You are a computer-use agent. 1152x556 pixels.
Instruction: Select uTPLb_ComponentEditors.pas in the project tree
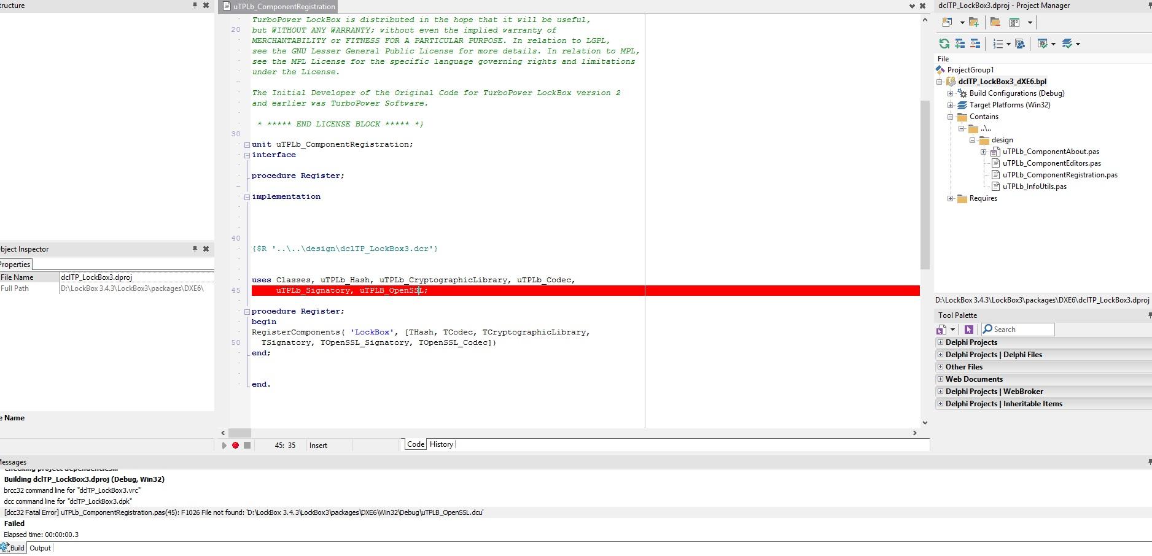tap(1052, 163)
